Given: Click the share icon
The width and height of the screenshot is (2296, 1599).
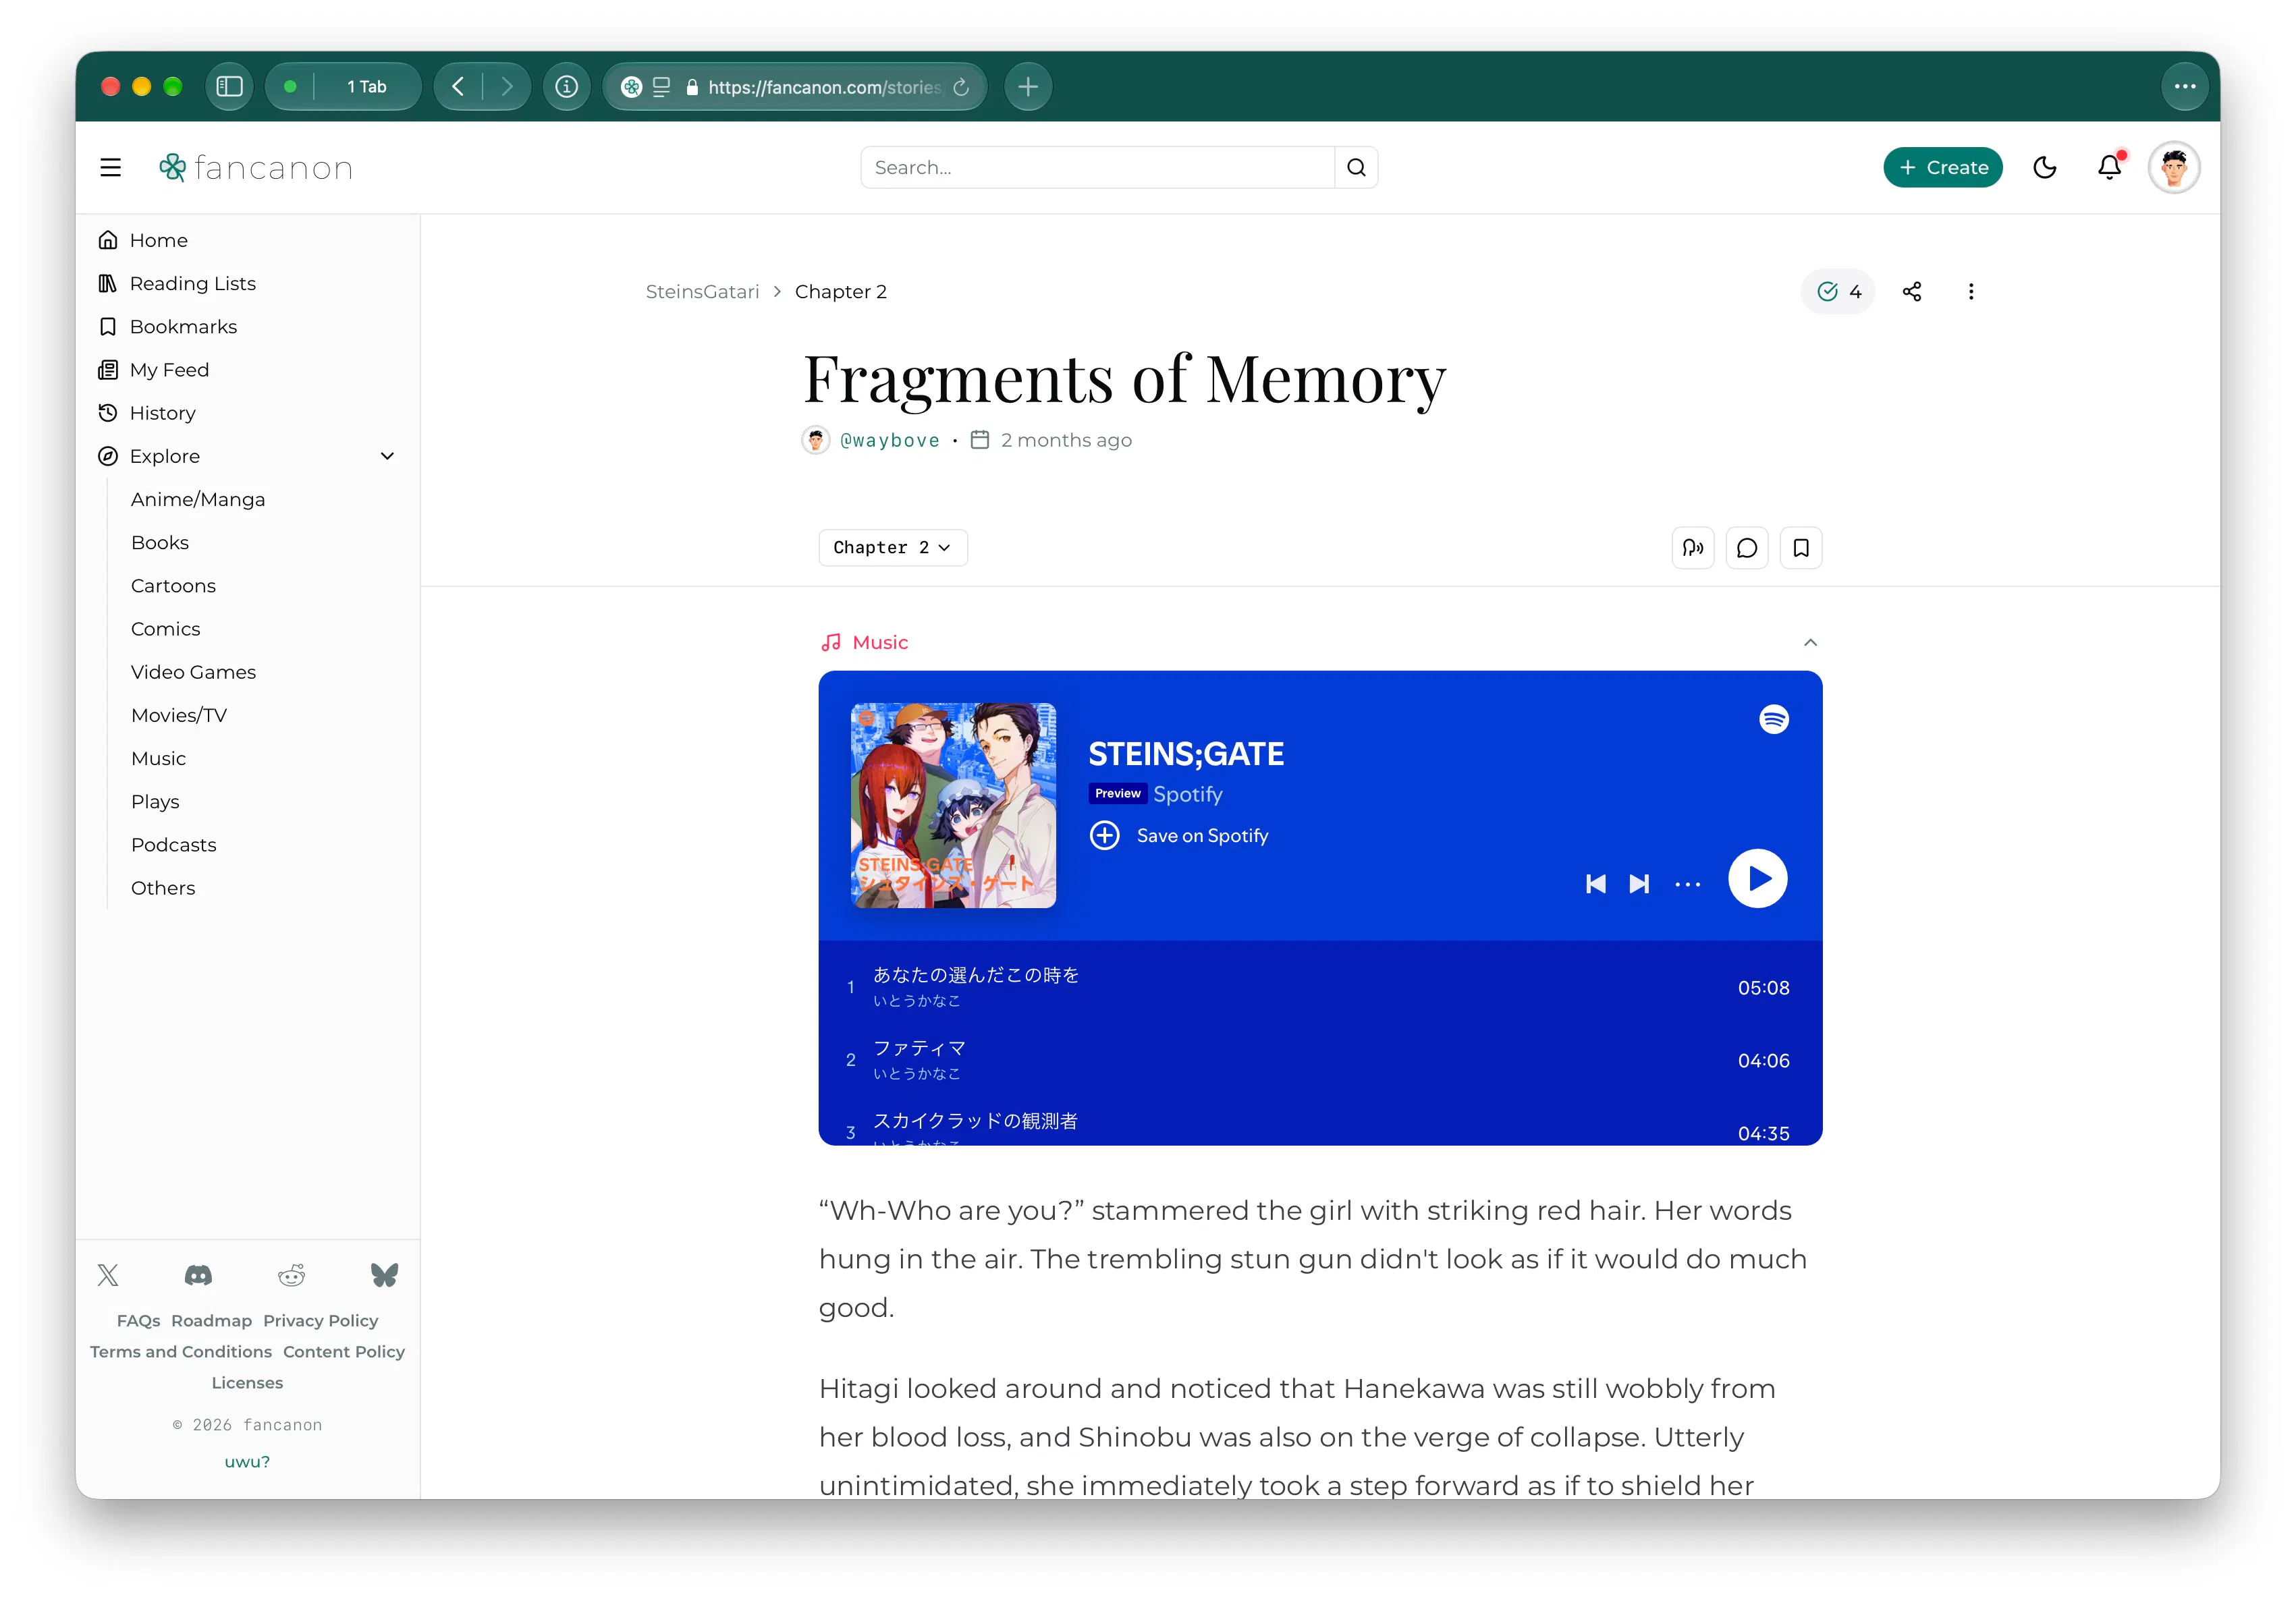Looking at the screenshot, I should tap(1912, 292).
